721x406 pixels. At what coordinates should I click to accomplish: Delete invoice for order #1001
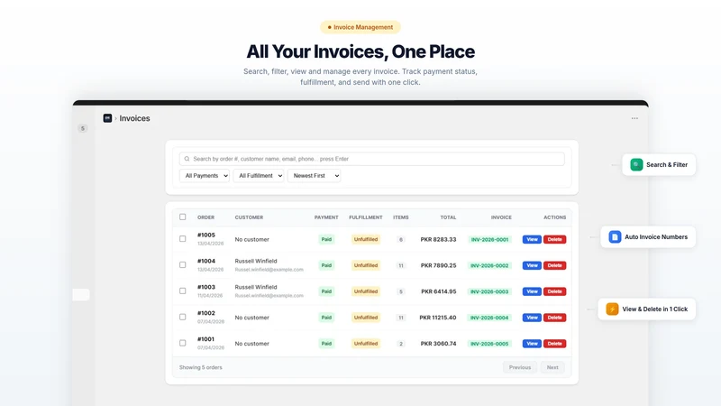pyautogui.click(x=554, y=344)
